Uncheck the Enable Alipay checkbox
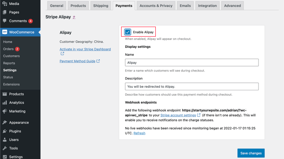 [127, 32]
